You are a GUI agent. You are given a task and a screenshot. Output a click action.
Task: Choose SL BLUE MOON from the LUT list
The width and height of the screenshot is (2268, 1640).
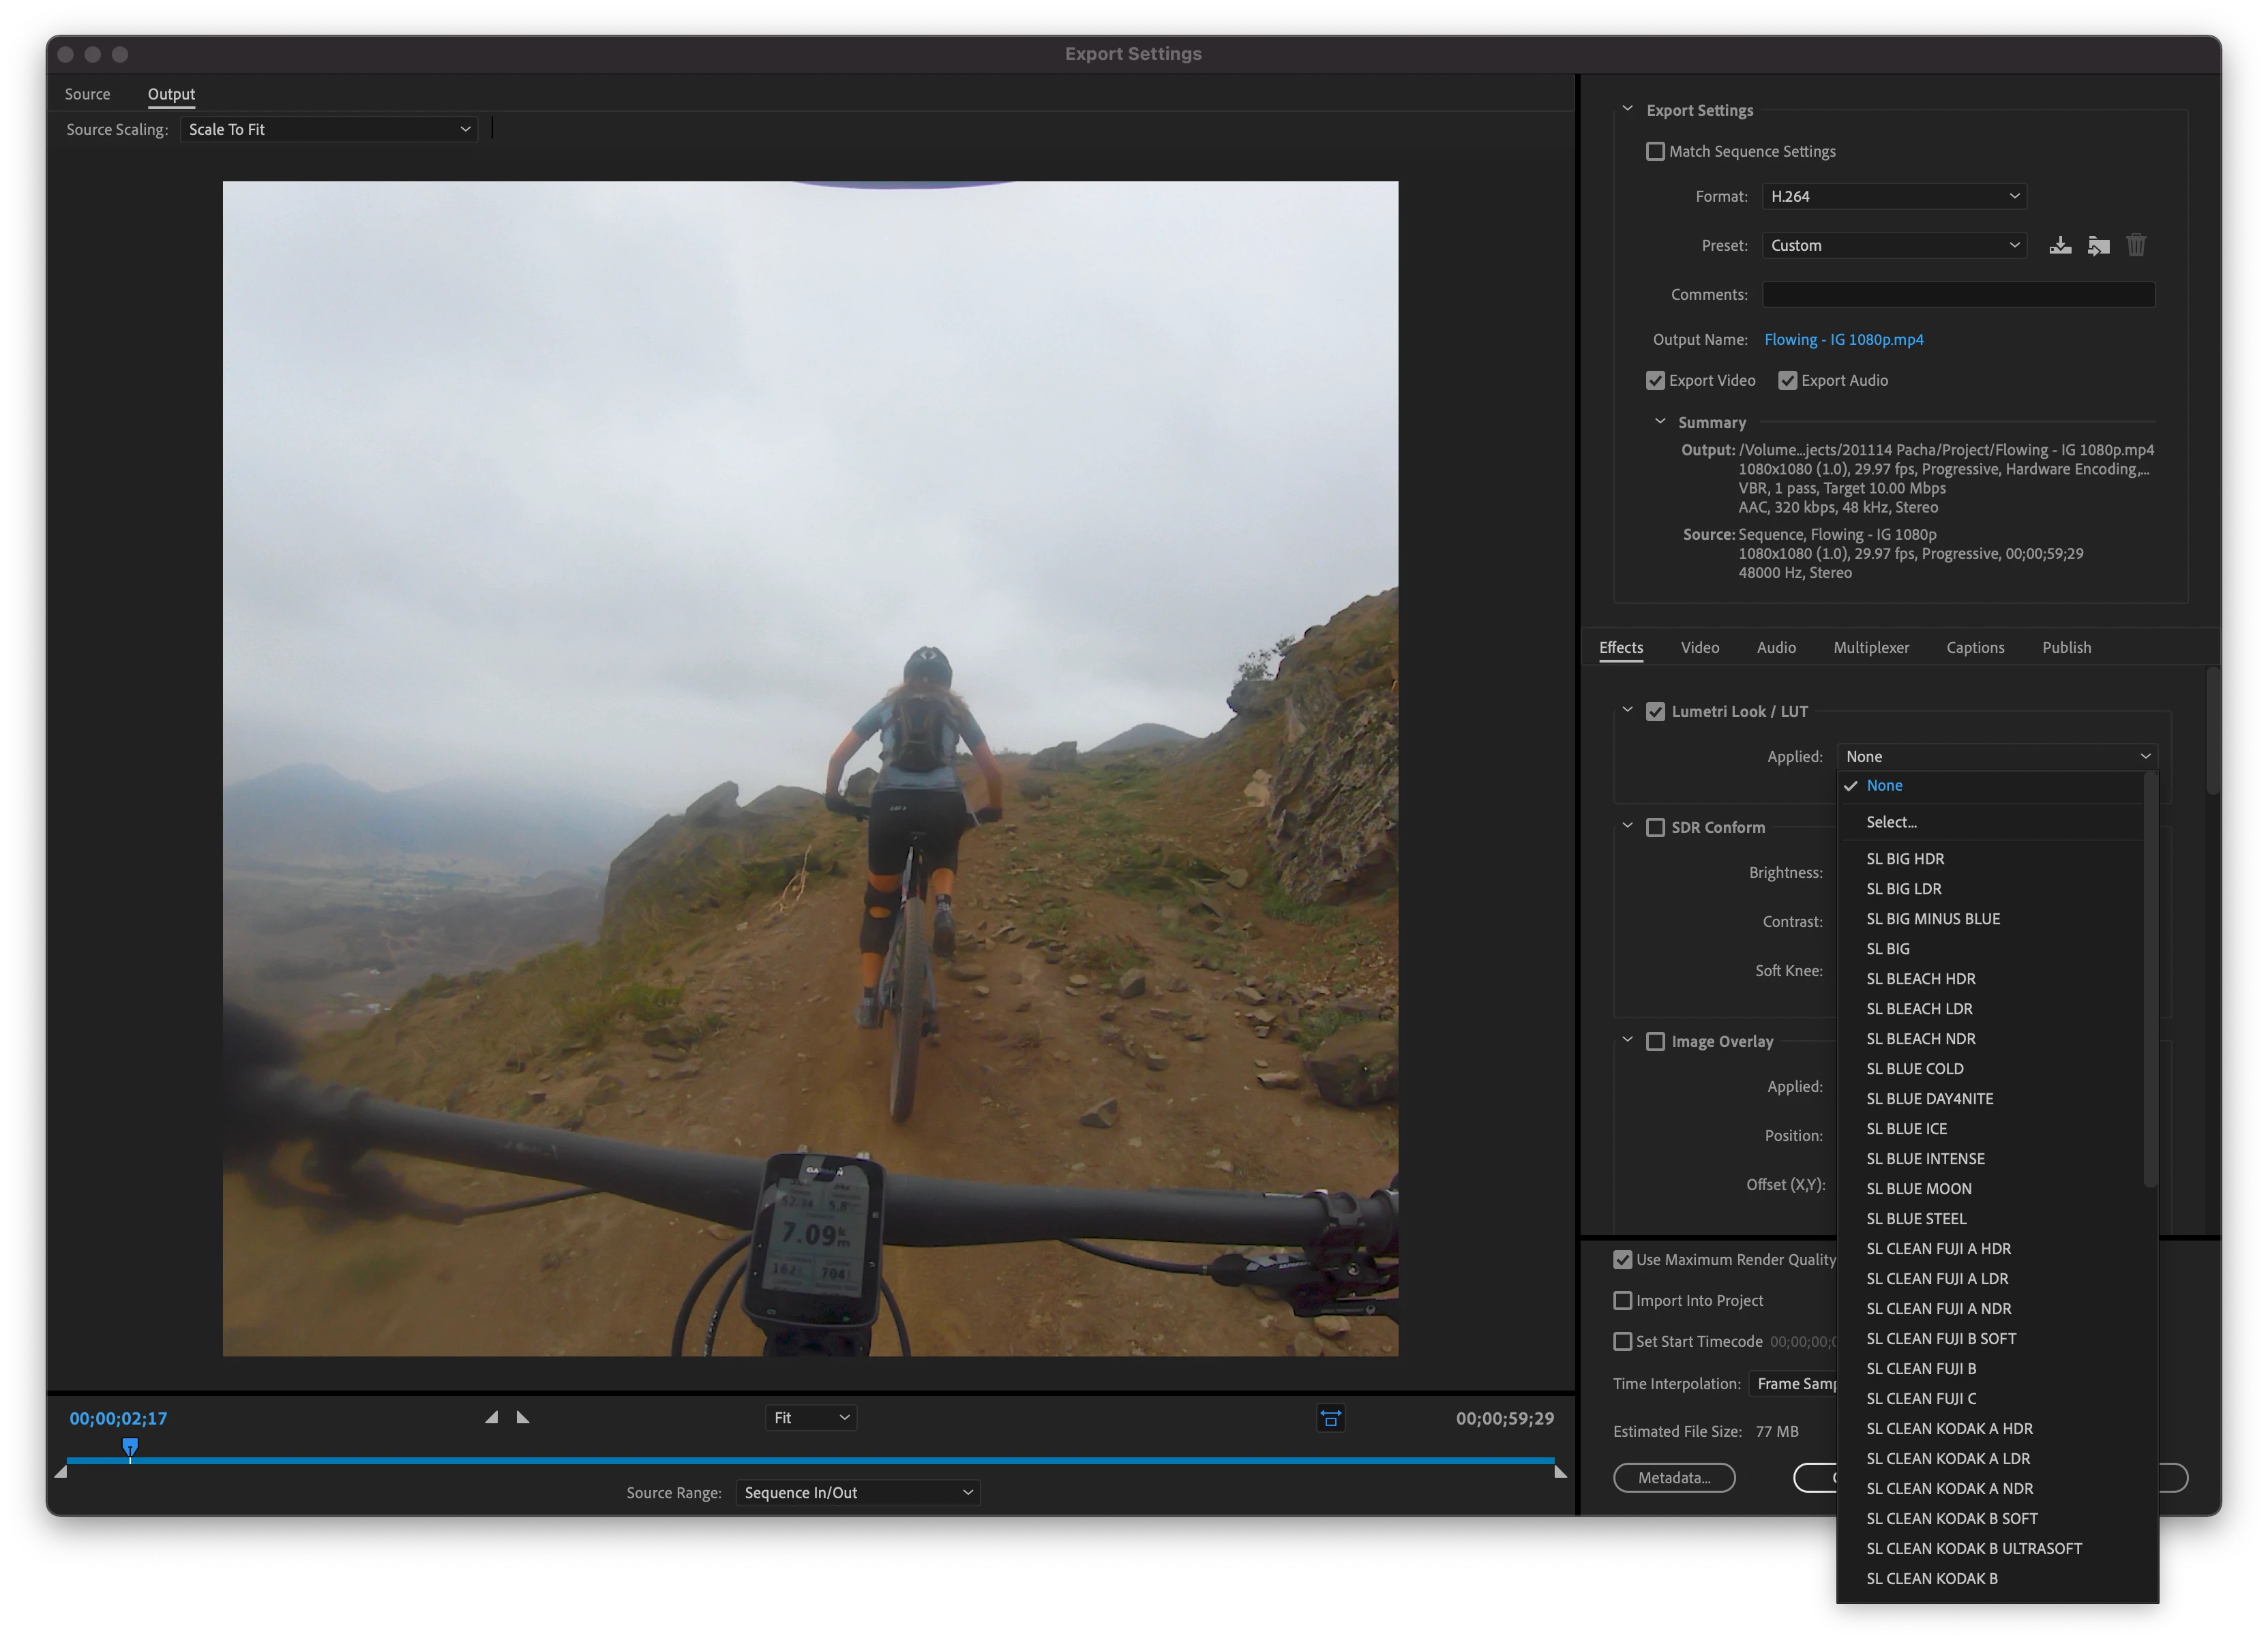pyautogui.click(x=1918, y=1188)
